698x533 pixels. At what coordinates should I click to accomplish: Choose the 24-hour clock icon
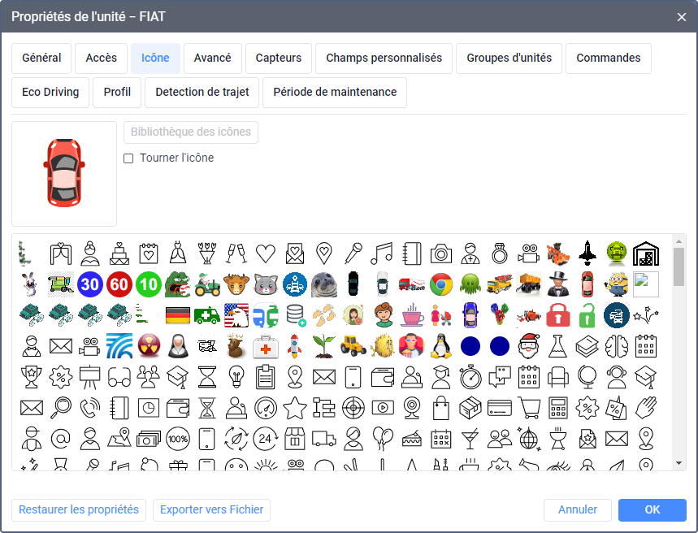pos(266,439)
